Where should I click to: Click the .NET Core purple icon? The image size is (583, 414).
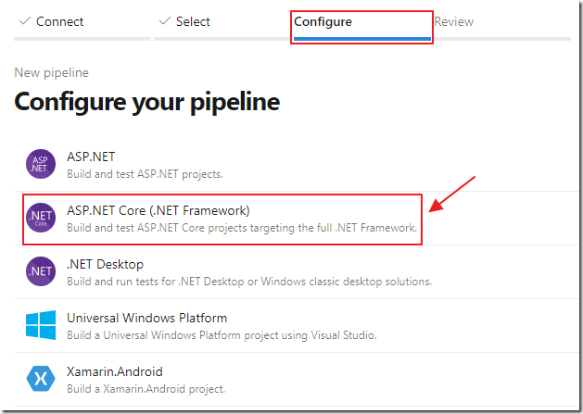coord(41,218)
